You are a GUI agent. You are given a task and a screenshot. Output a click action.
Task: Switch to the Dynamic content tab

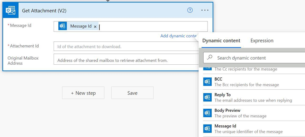tap(221, 41)
